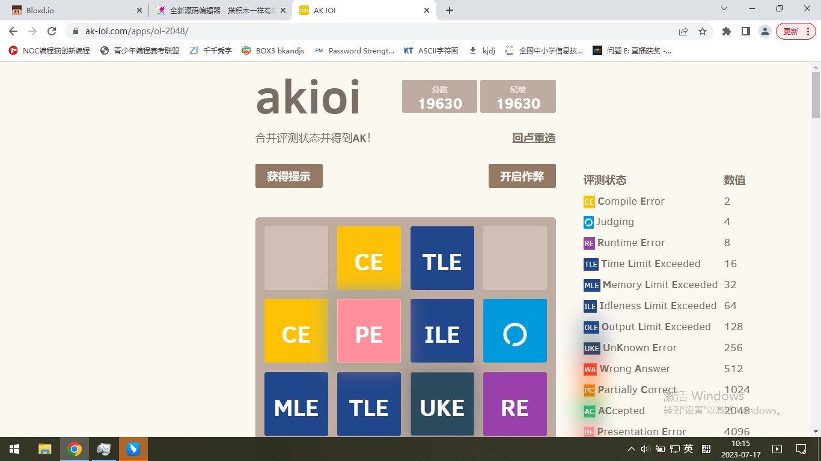The image size is (821, 461).
Task: Click the Memory Limit Exceeded MLE legend icon
Action: [591, 285]
